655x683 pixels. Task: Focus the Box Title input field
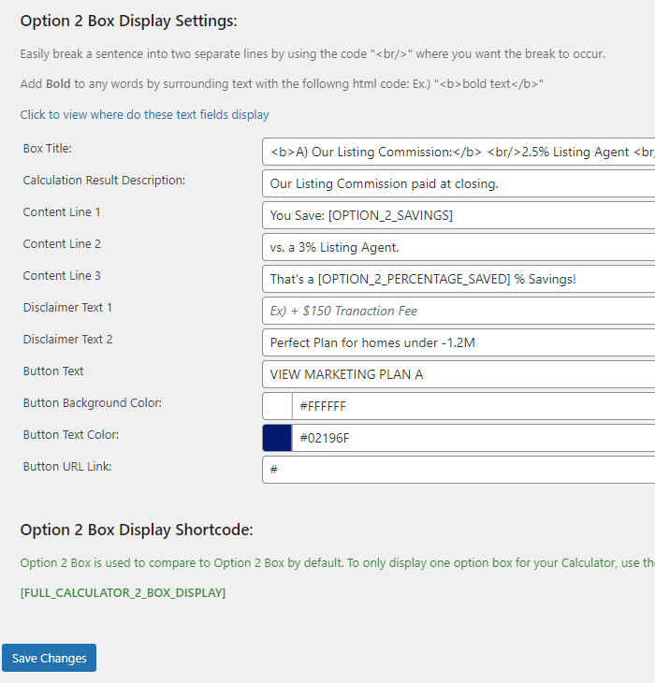click(x=458, y=152)
